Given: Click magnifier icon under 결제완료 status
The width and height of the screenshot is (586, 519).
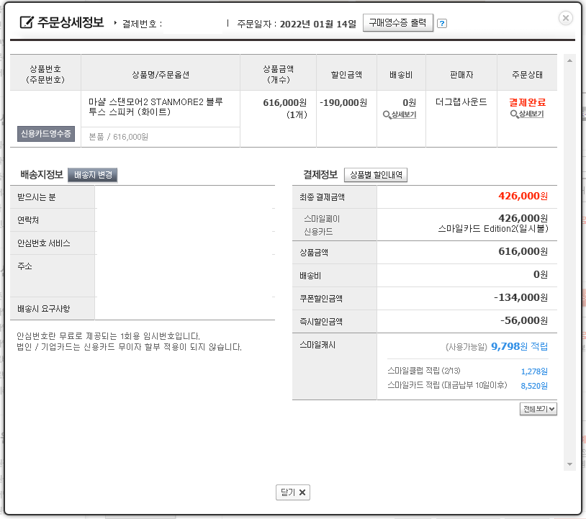Looking at the screenshot, I should (514, 114).
